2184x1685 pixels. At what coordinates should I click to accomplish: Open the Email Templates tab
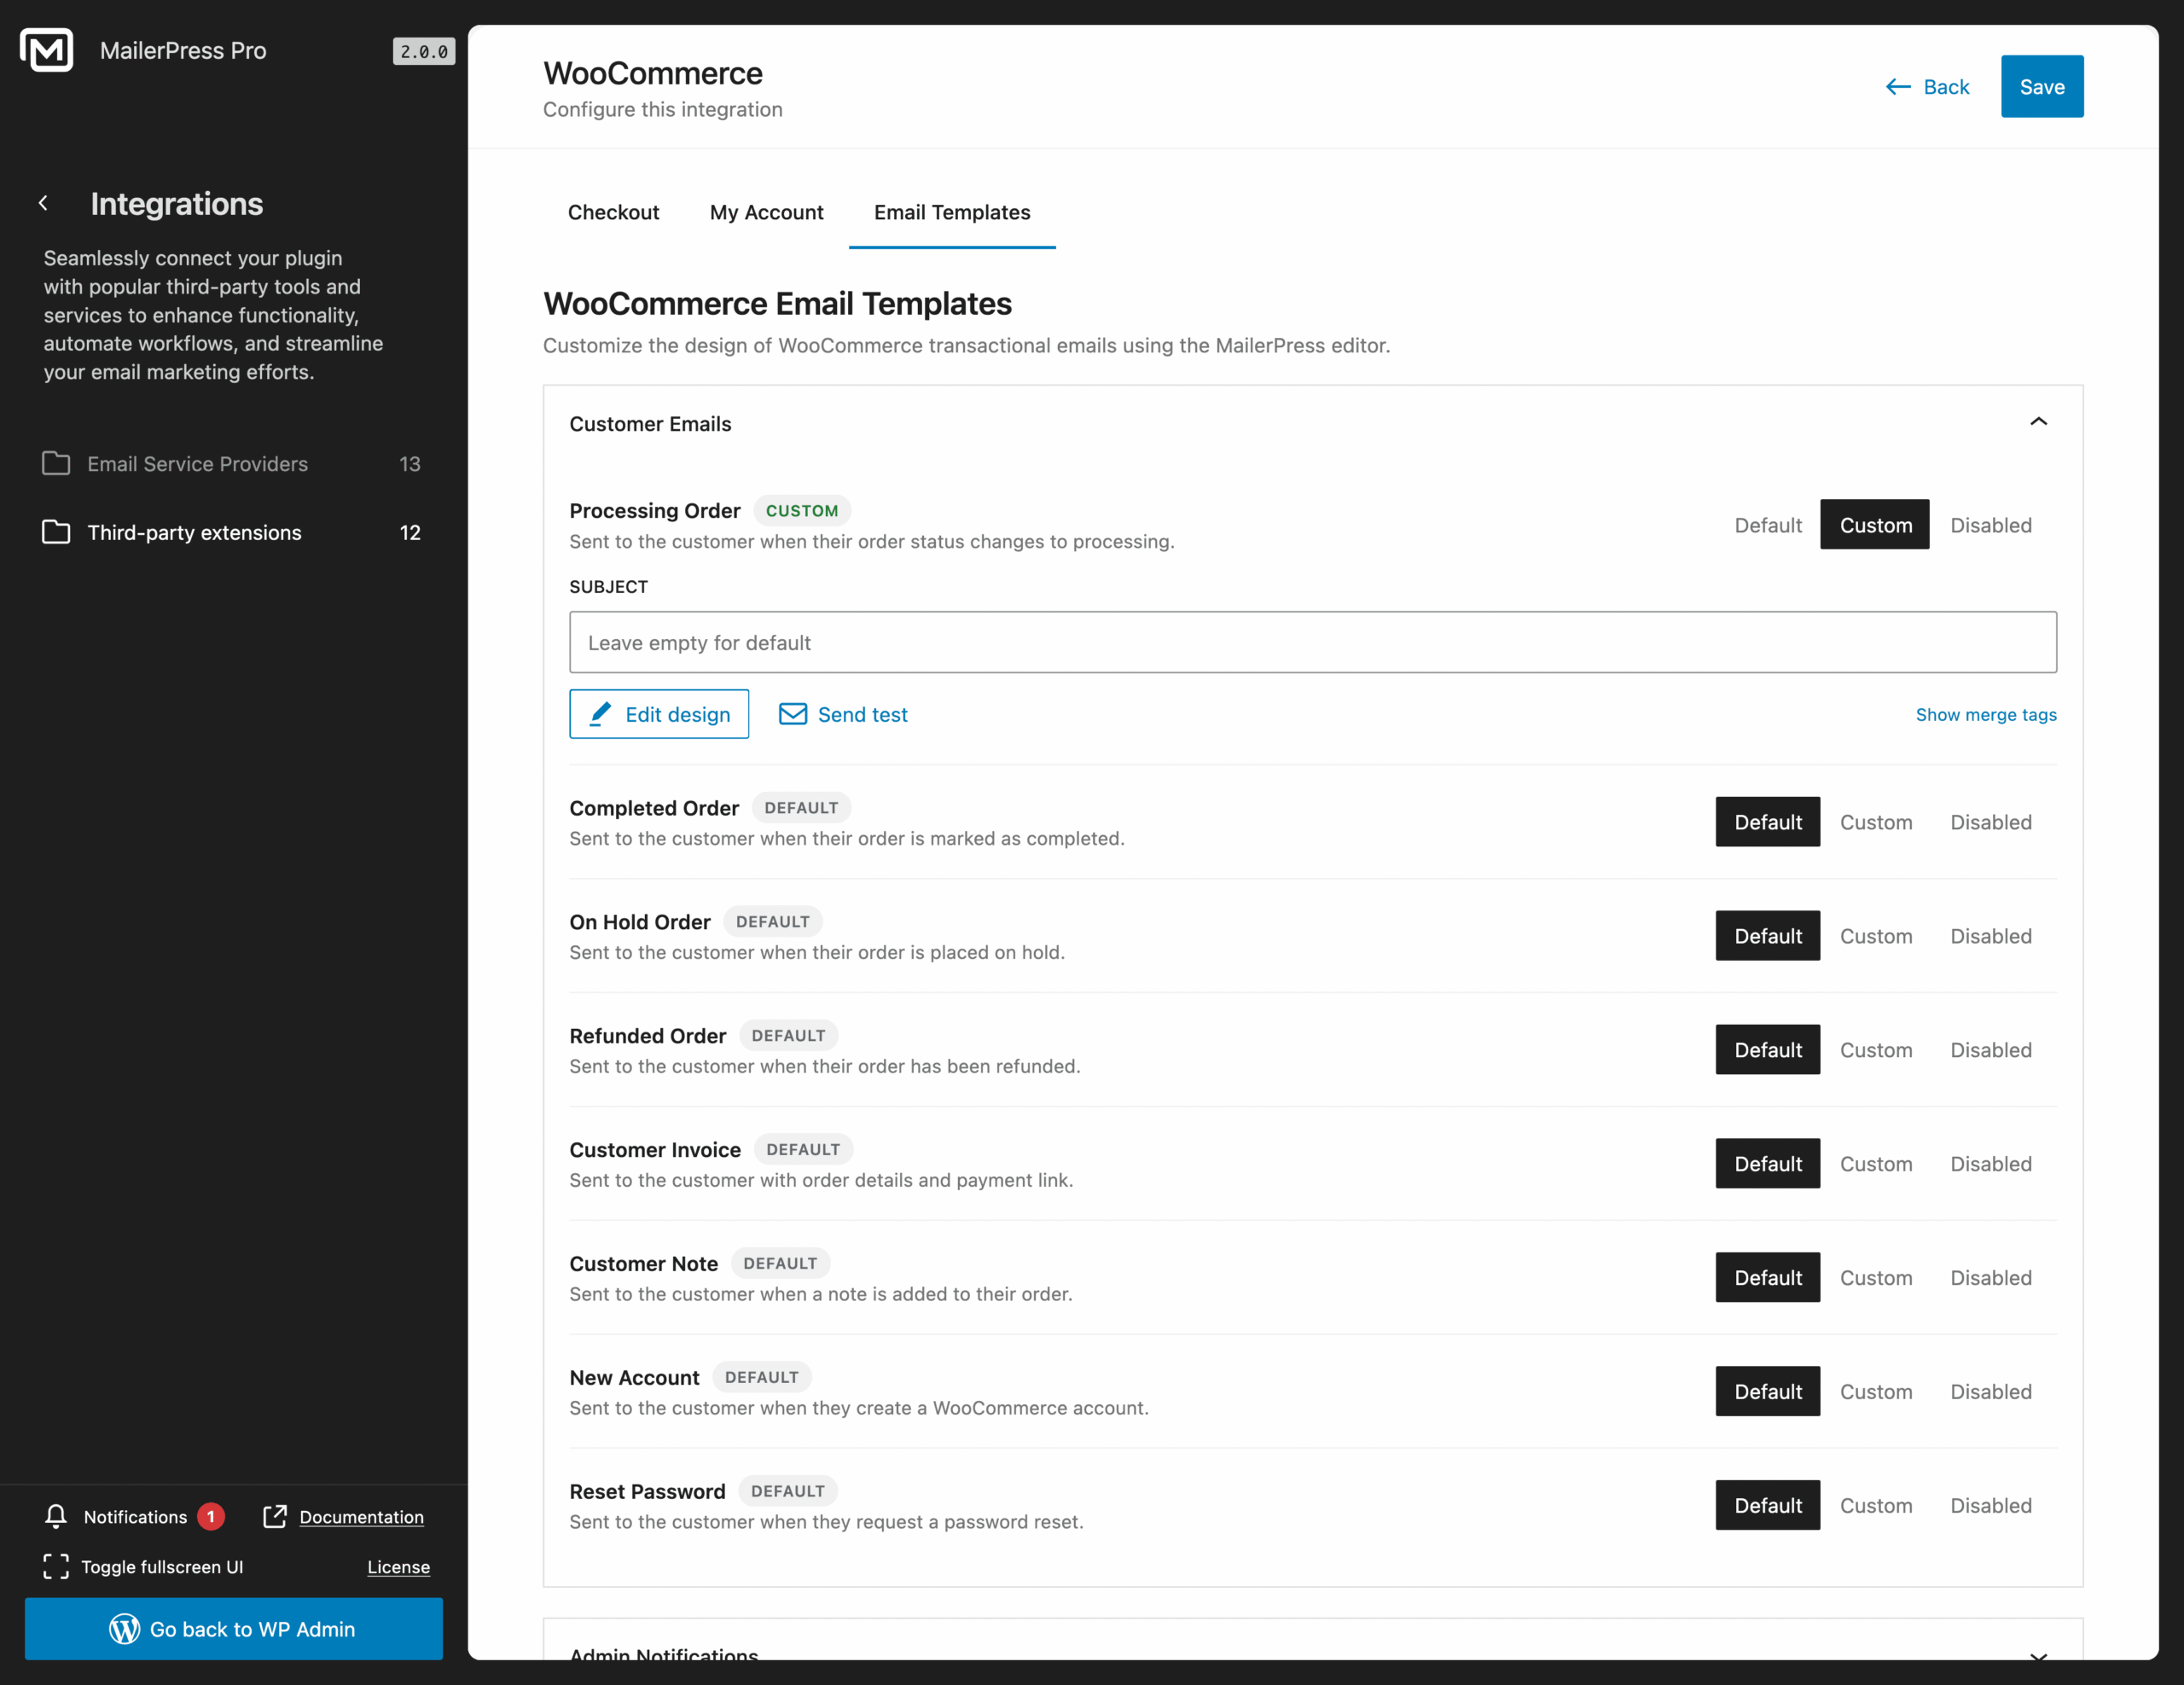(x=952, y=212)
